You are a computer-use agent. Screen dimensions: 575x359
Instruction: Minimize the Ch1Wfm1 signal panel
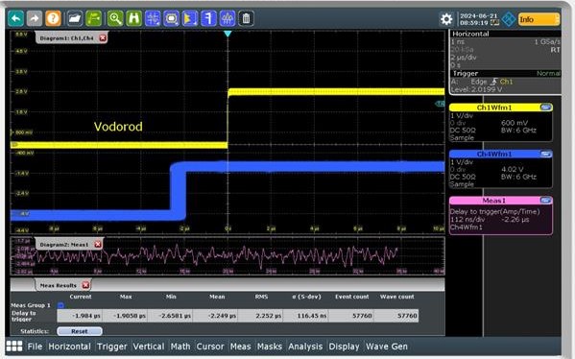click(x=545, y=108)
